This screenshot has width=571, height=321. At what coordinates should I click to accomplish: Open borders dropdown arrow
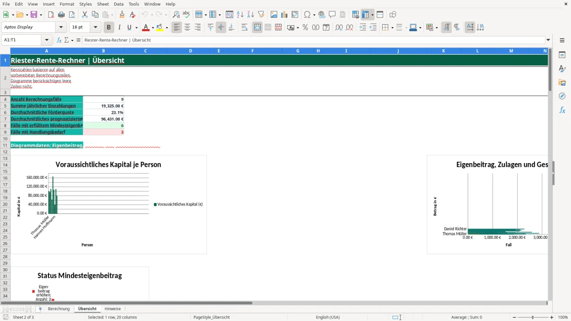(x=392, y=28)
